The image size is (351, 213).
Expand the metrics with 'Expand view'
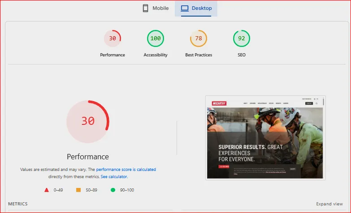point(329,204)
